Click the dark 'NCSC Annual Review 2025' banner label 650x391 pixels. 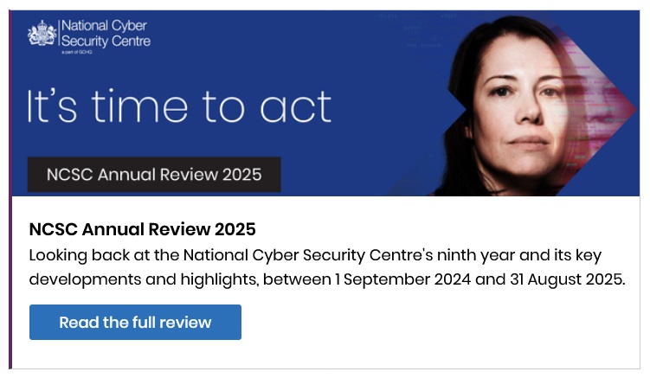[154, 174]
